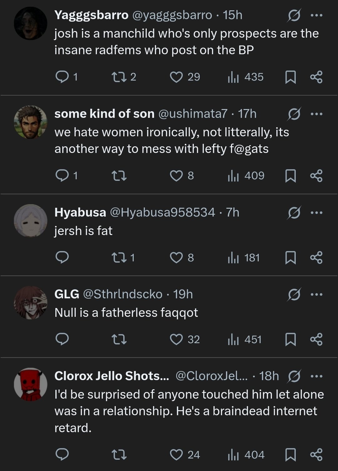Bookmark the Hyabusa post
This screenshot has width=338, height=471.
click(290, 258)
